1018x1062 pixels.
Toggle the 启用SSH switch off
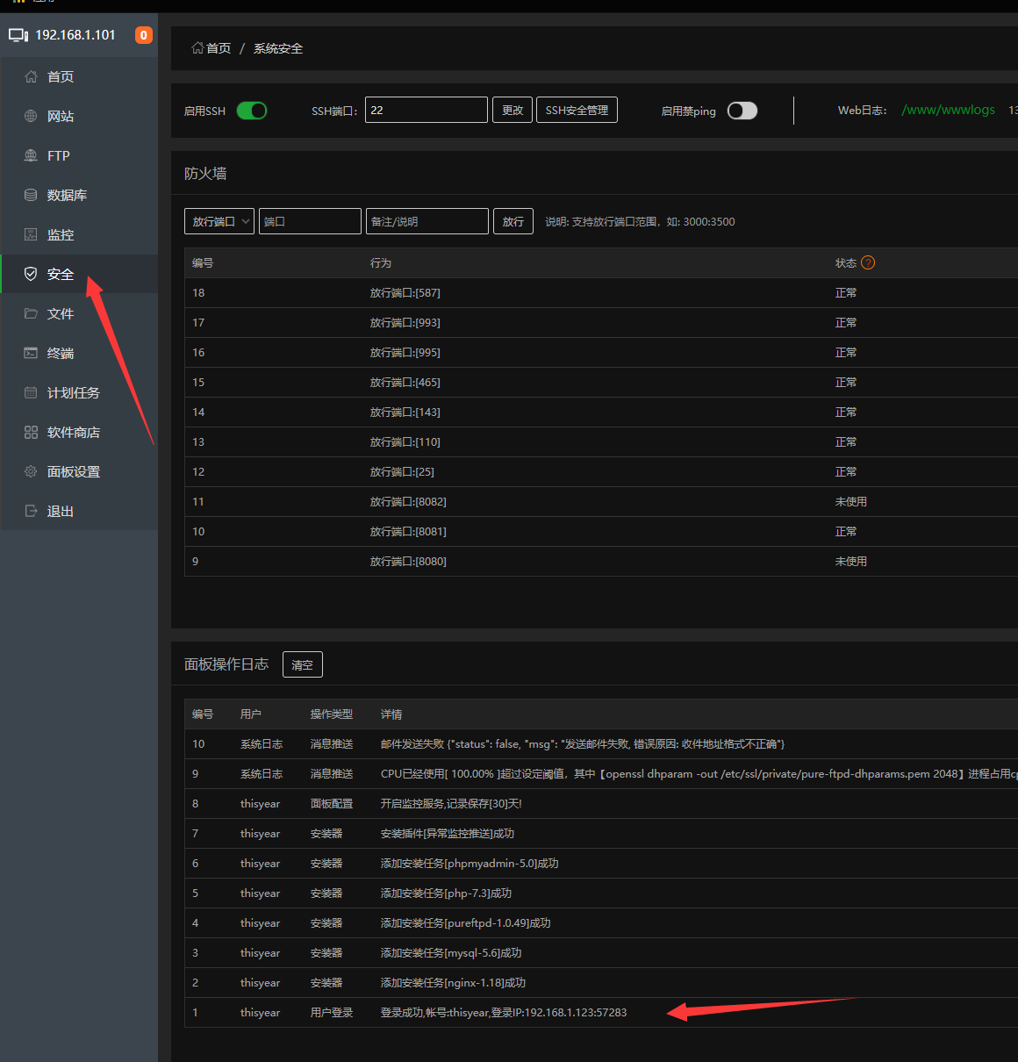252,111
